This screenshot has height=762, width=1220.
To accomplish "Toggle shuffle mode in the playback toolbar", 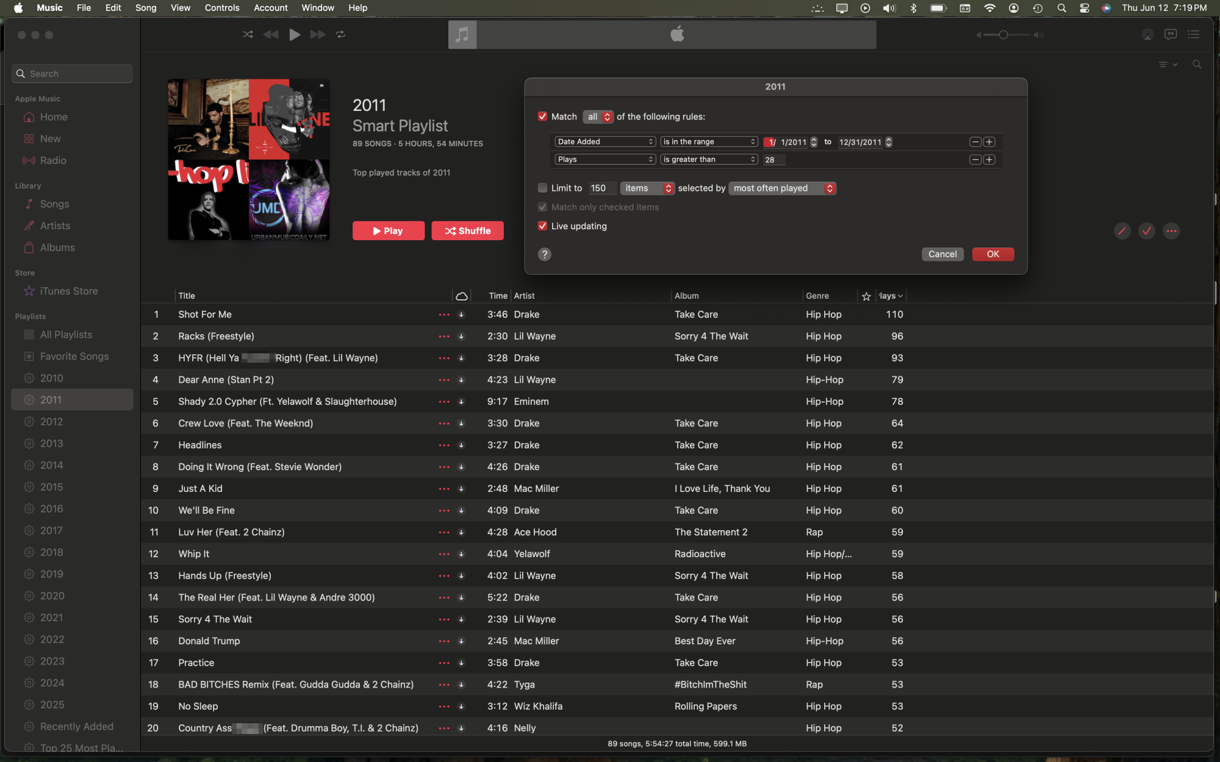I will [x=248, y=35].
